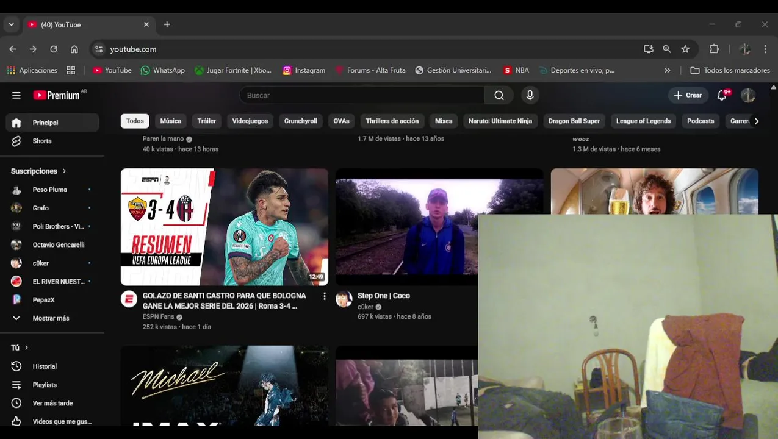
Task: Expand the Suscripciones section chevron
Action: 64,171
